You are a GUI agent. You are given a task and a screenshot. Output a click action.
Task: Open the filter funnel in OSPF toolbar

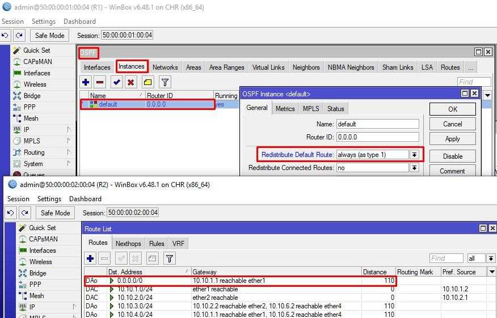point(165,82)
